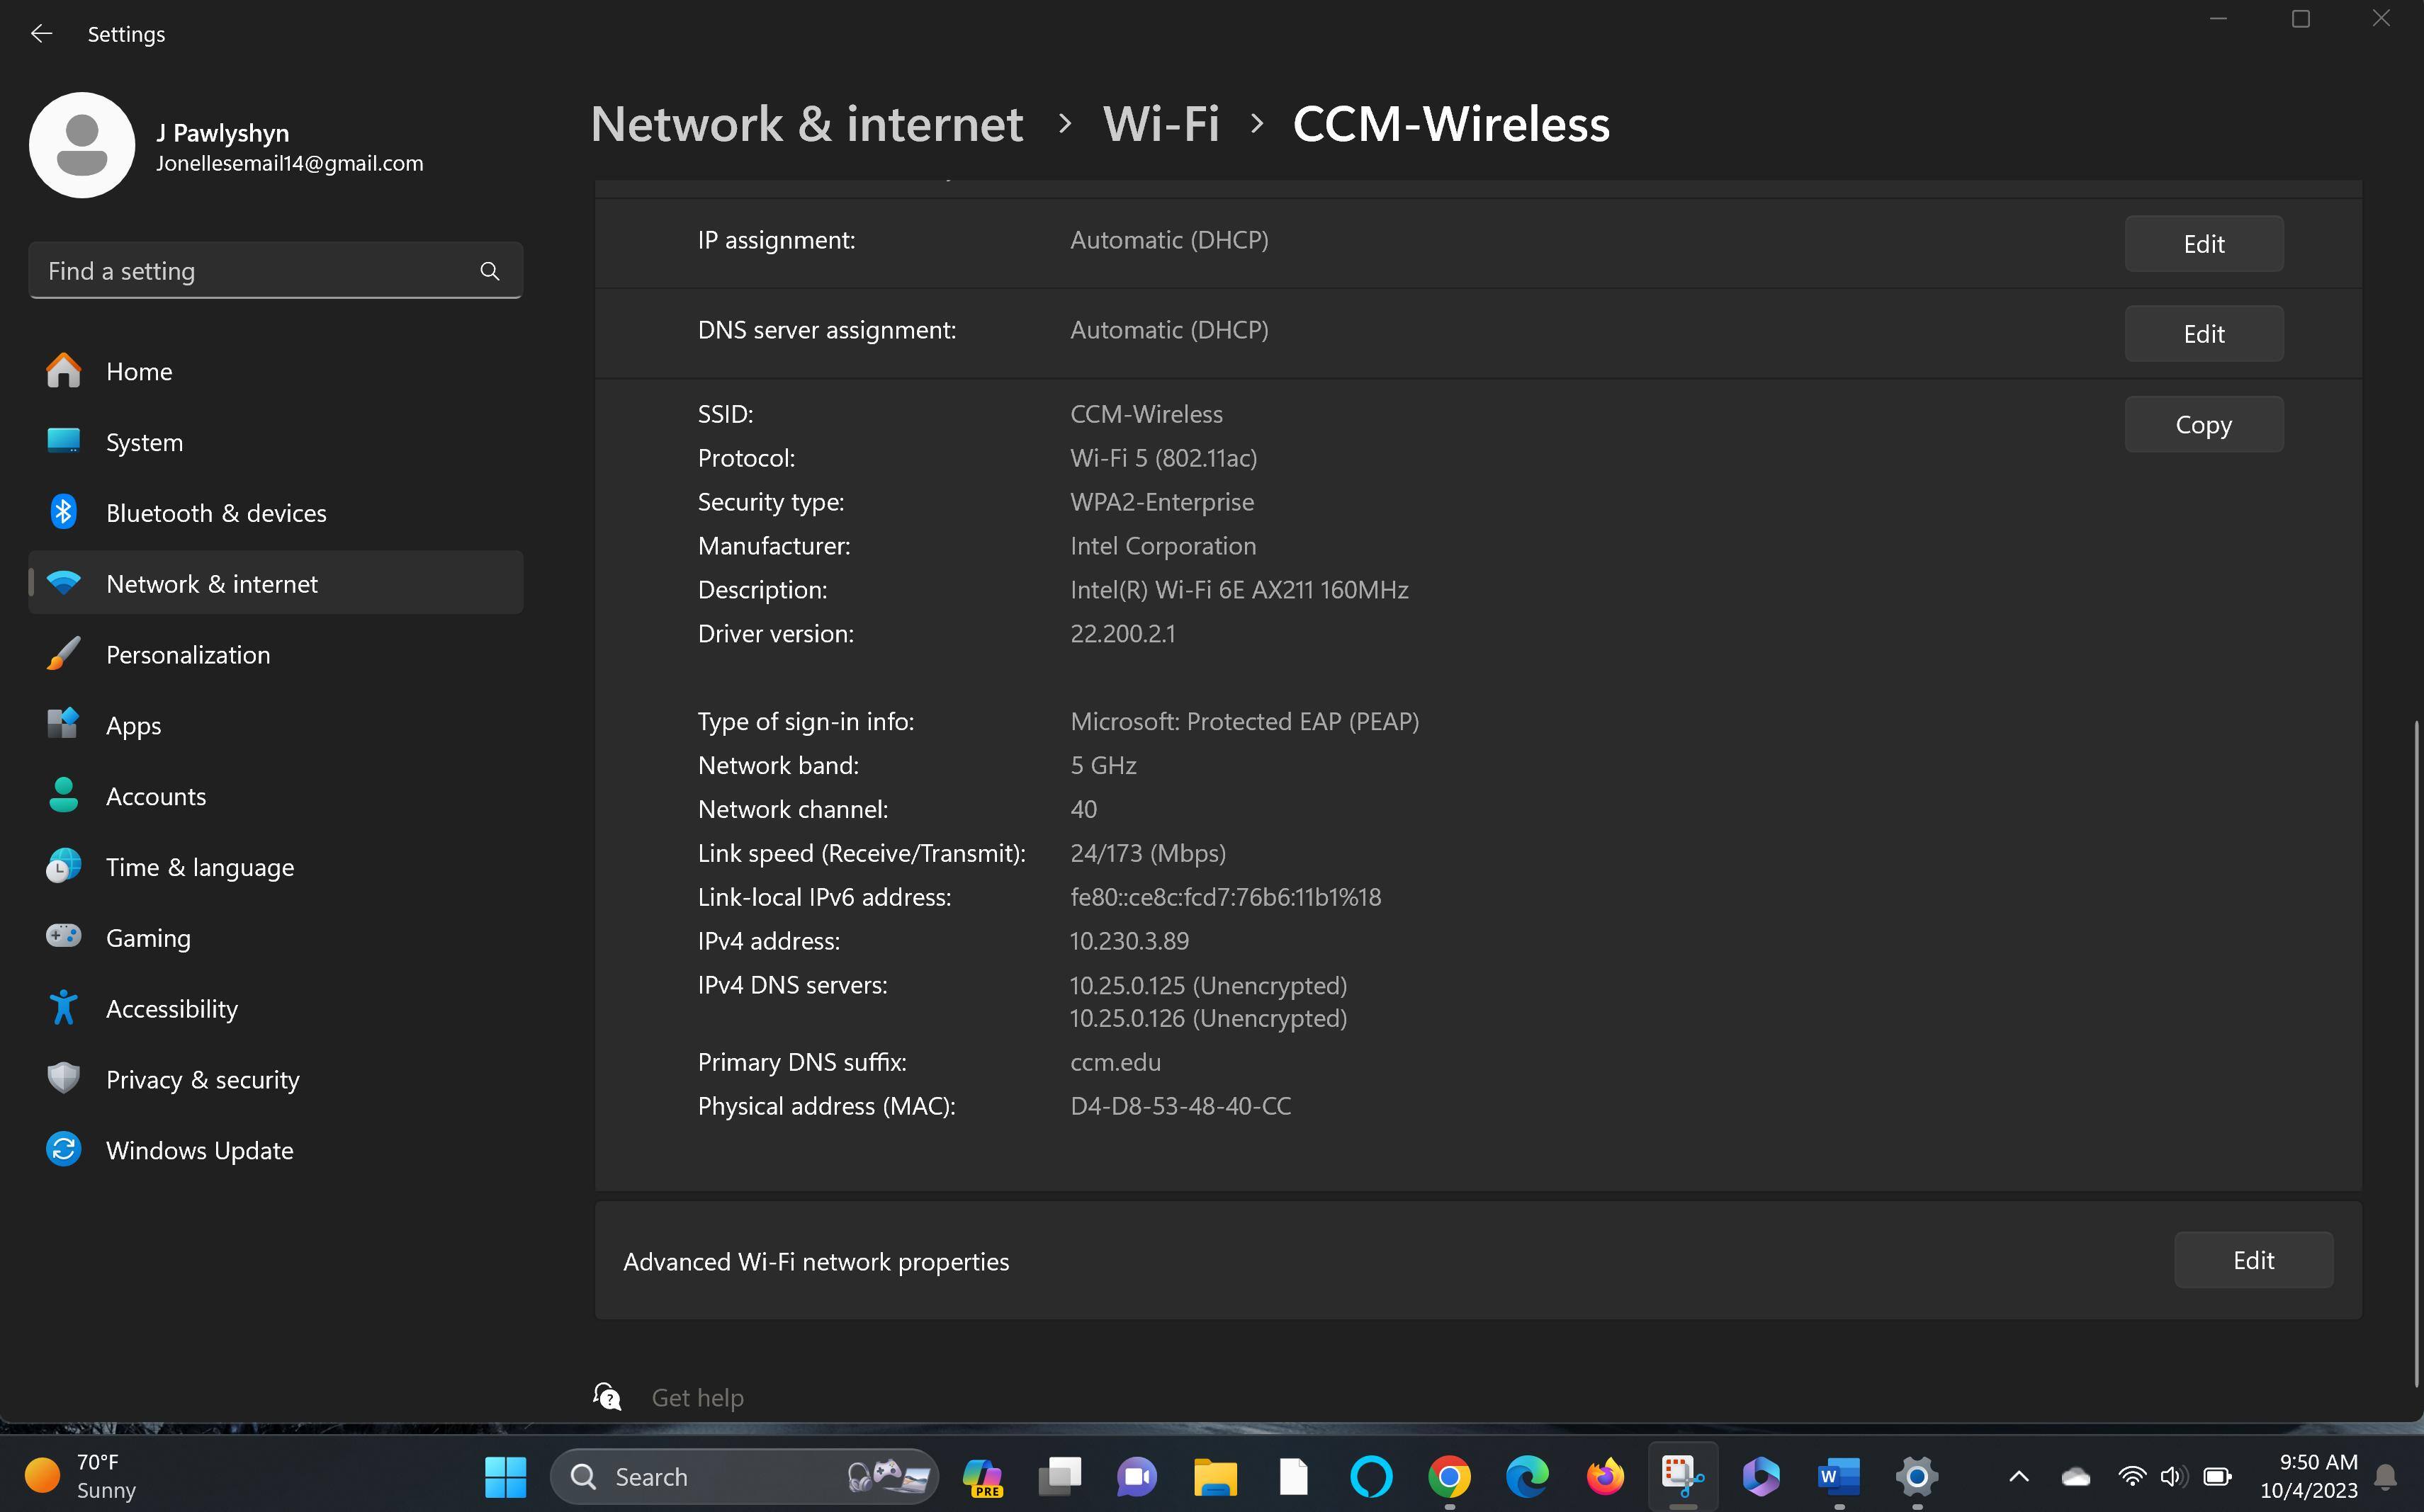Select Personalization in the sidebar menu
The height and width of the screenshot is (1512, 2424).
(x=187, y=654)
